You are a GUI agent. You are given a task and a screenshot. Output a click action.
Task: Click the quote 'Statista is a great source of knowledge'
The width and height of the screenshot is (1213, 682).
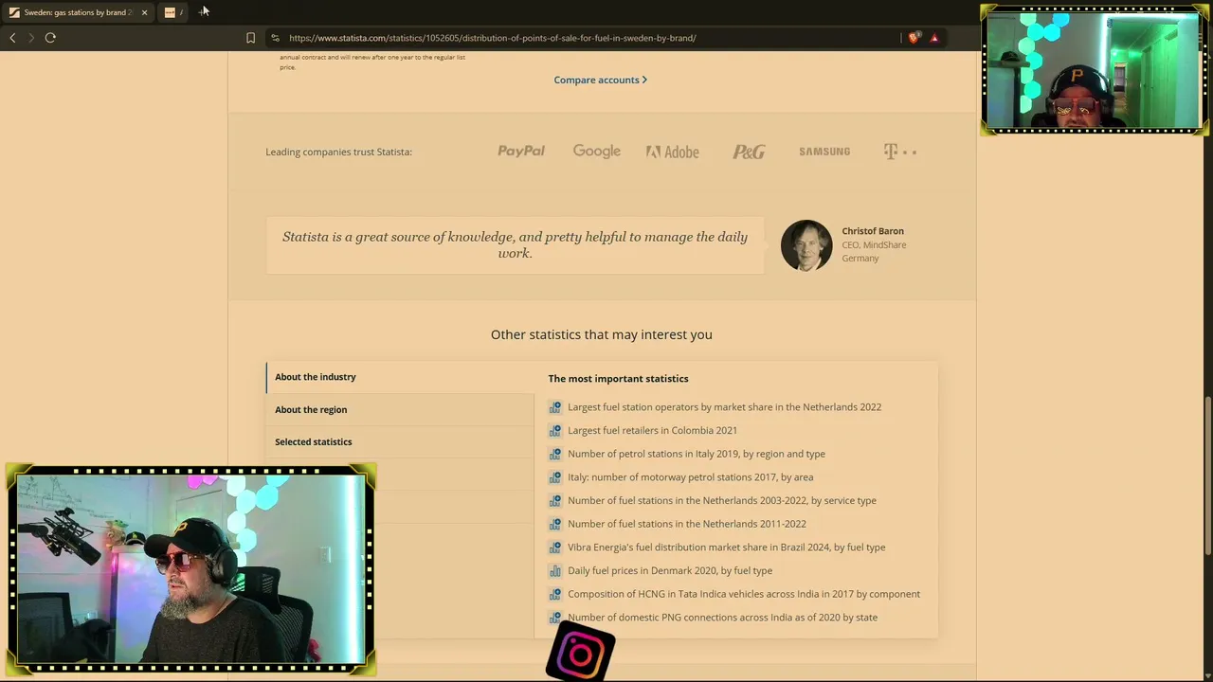pos(515,244)
